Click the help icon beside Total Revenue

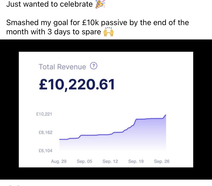93,66
